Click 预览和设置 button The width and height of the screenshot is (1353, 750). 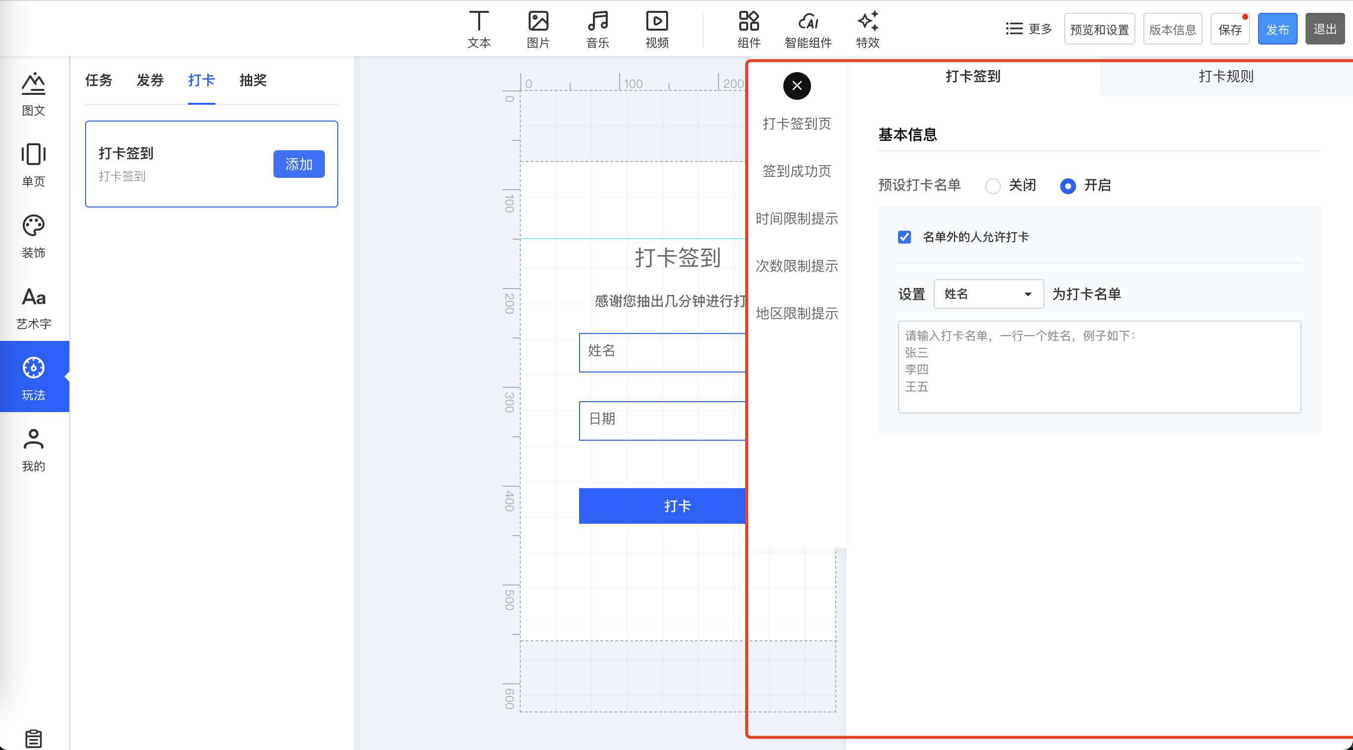point(1099,29)
